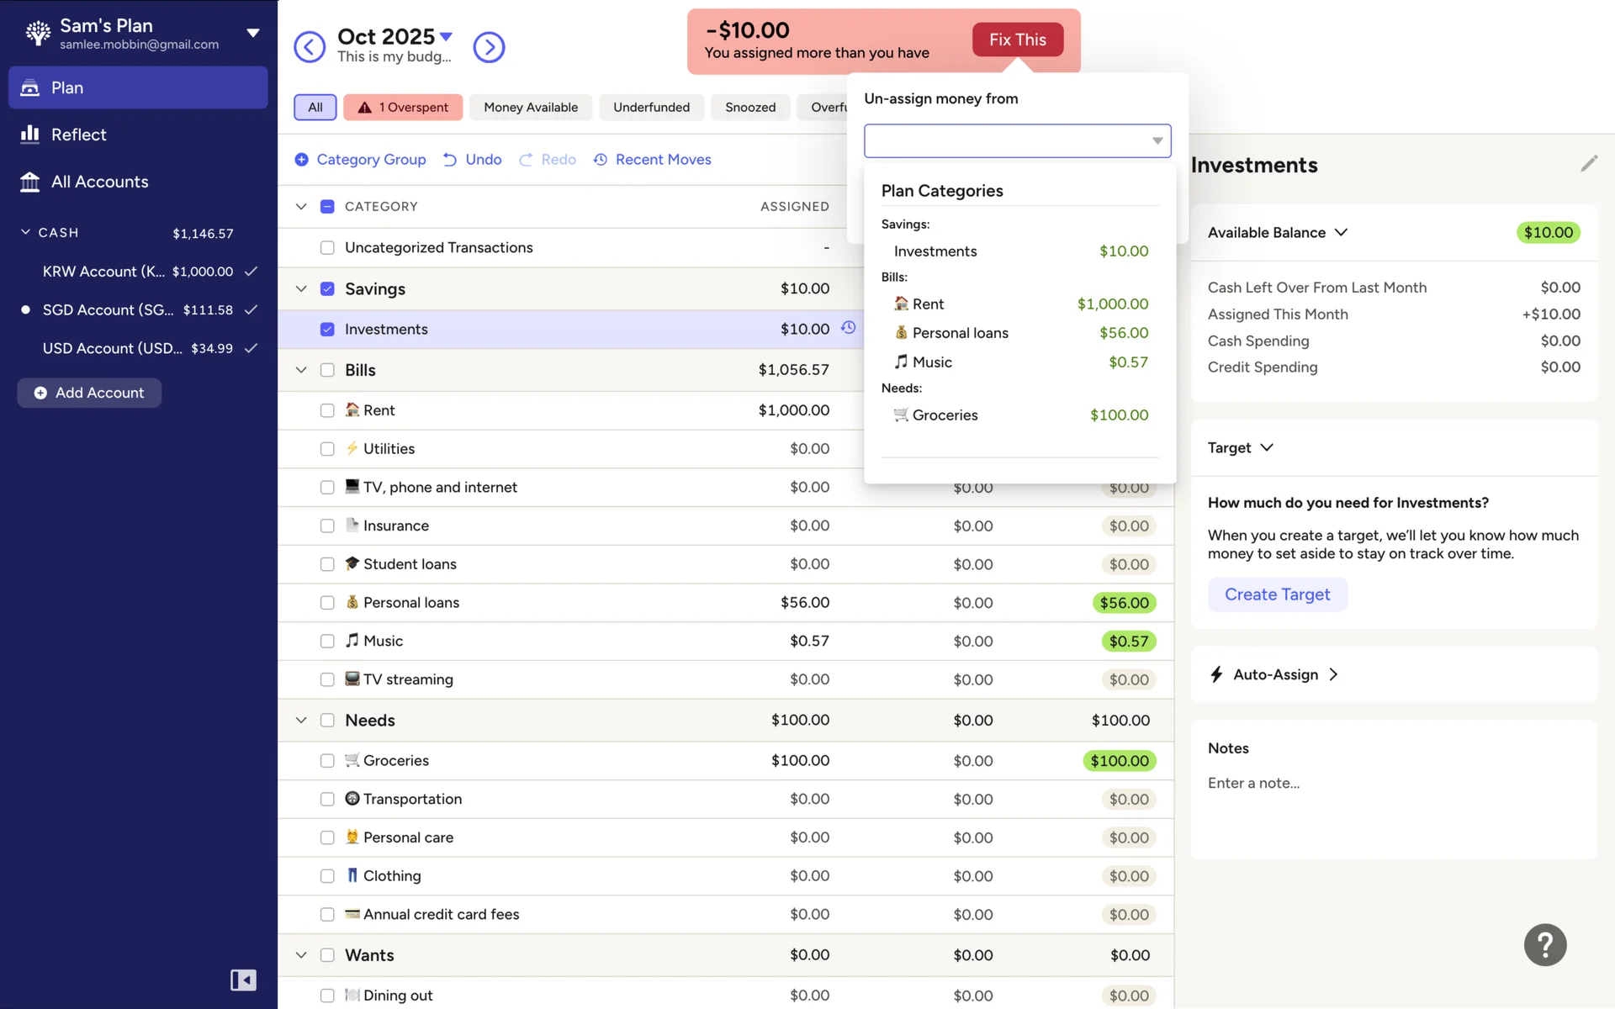Check the Rent category checkbox

[327, 410]
